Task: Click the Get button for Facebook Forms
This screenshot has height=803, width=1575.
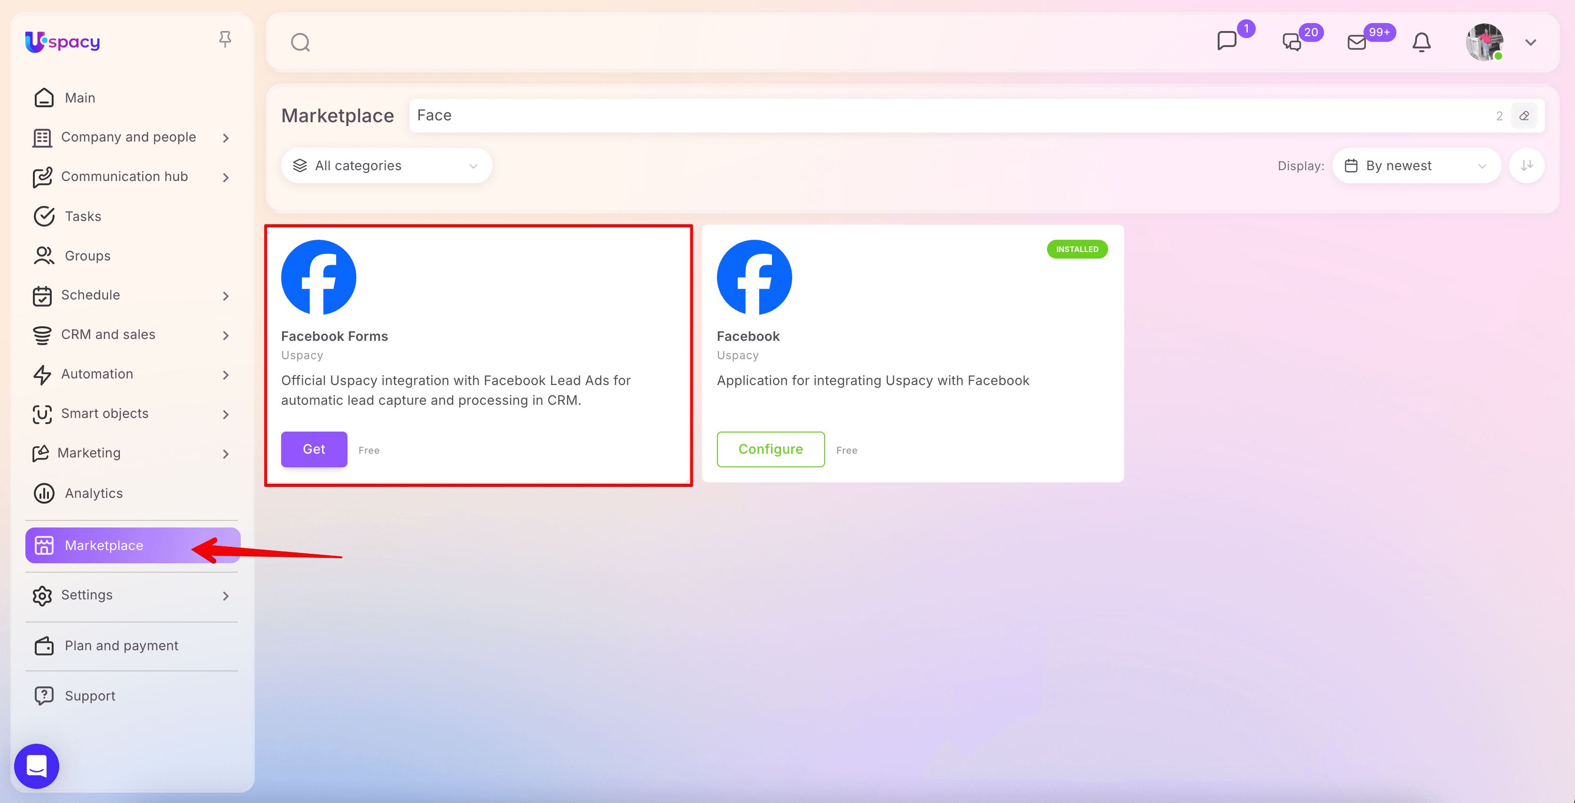Action: click(314, 449)
